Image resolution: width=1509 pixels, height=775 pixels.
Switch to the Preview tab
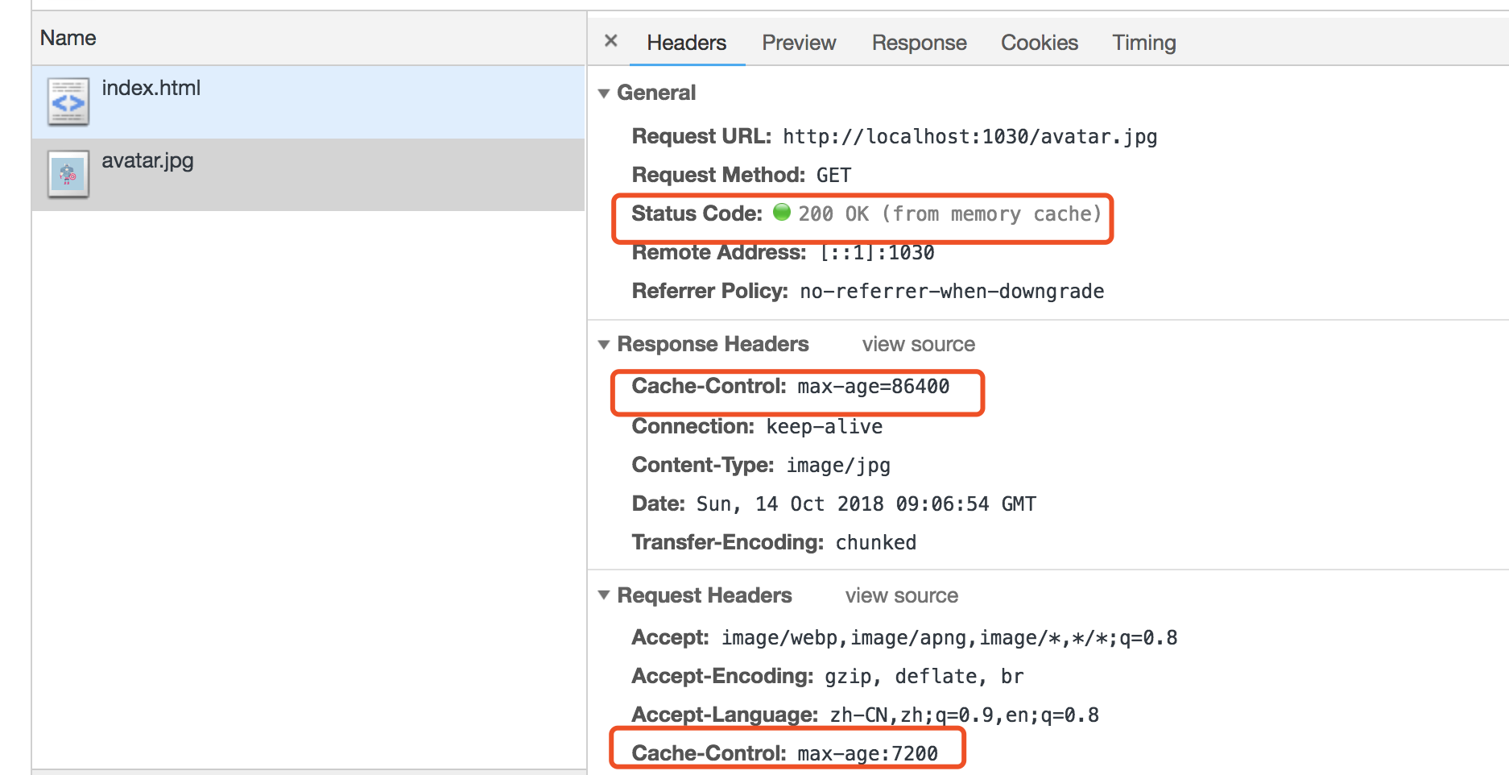click(799, 43)
